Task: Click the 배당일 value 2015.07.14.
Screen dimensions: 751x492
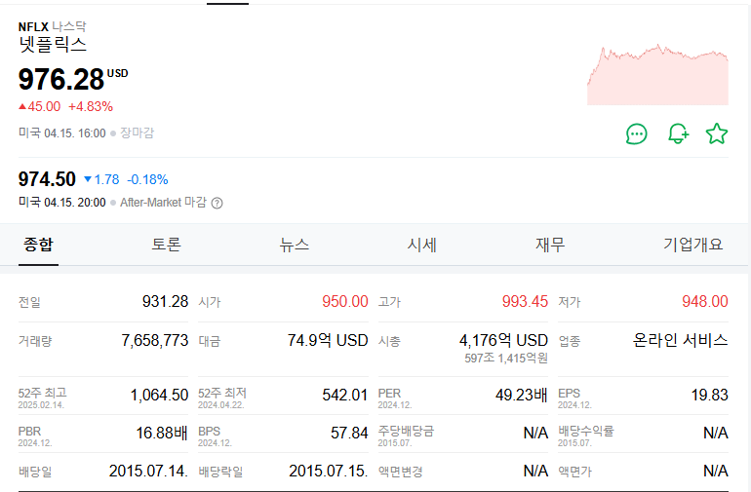Action: pos(148,471)
